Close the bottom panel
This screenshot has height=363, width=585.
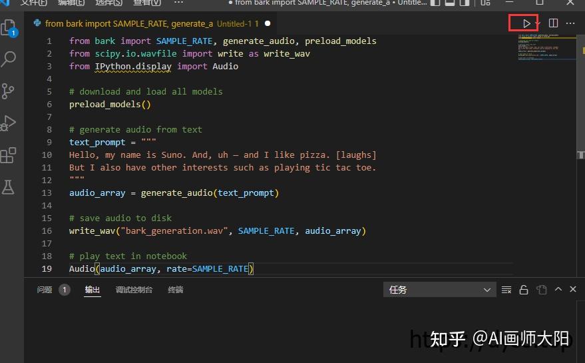573,289
